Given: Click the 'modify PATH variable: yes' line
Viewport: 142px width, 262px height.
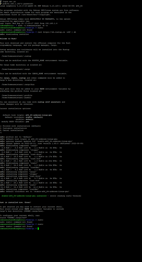Looking at the screenshot, I should click(x=15, y=122).
